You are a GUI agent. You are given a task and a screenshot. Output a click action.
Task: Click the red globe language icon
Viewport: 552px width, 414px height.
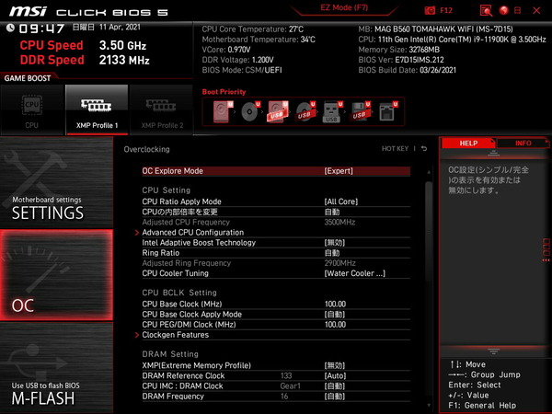pos(504,10)
